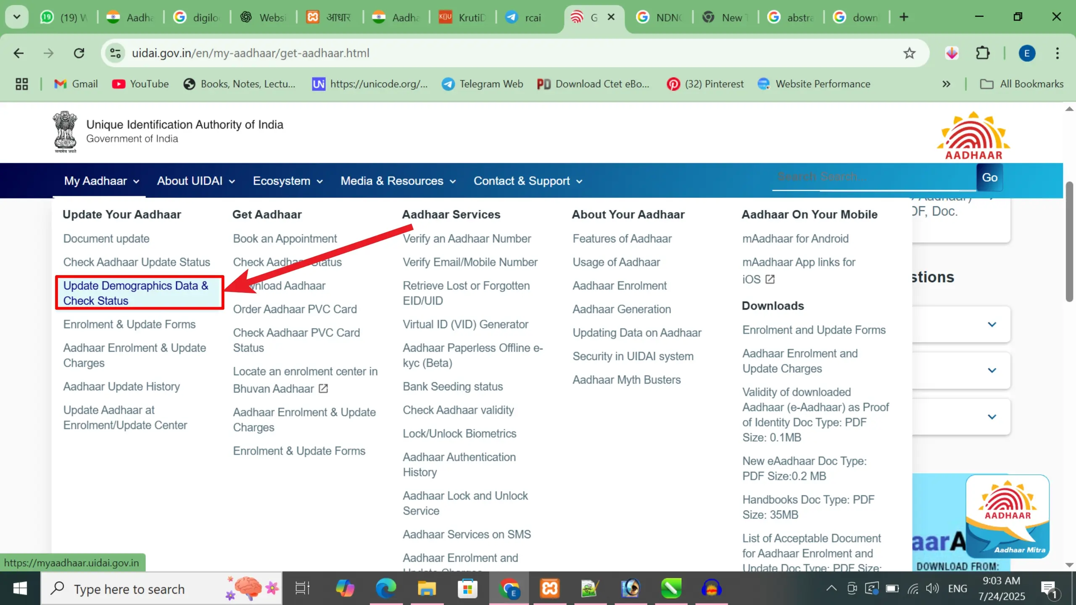The width and height of the screenshot is (1076, 605).
Task: Open Book an Appointment link
Action: coord(285,239)
